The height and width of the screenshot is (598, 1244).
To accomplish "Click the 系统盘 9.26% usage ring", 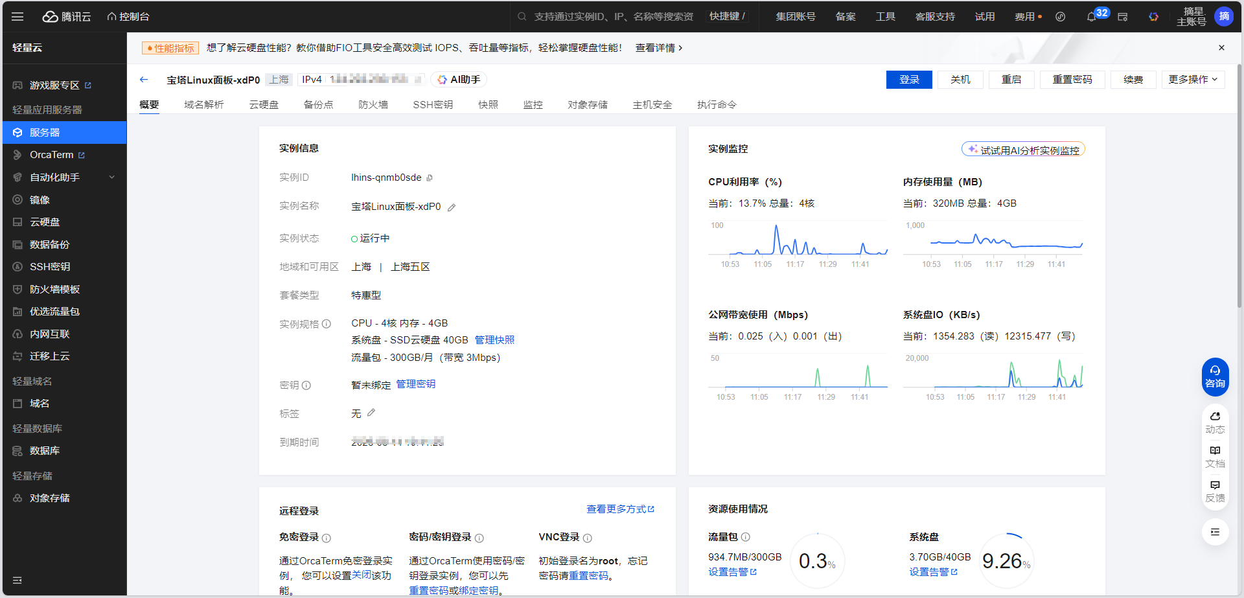I will 1006,561.
